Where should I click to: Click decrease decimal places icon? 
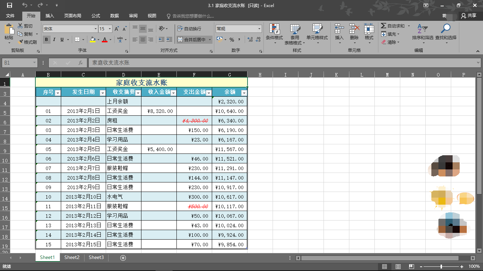click(258, 40)
